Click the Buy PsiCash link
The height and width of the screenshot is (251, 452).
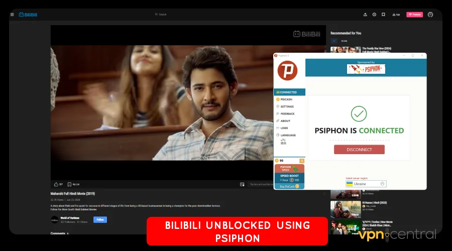289,186
